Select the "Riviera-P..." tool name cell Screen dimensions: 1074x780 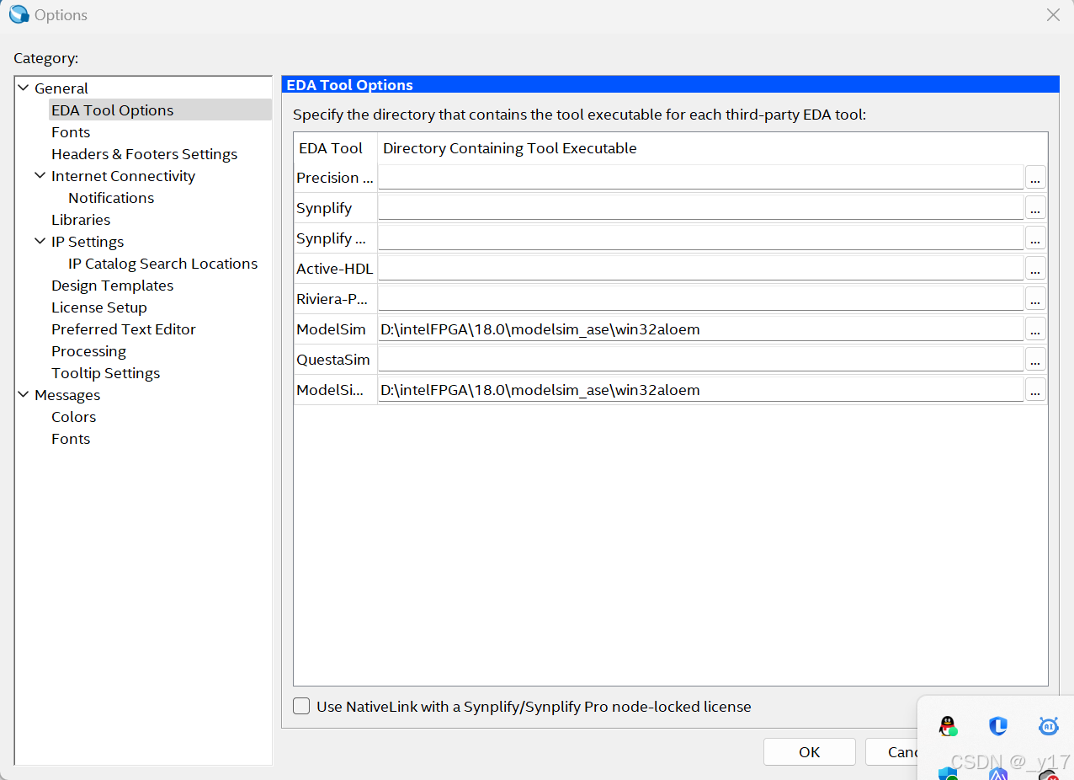(335, 299)
